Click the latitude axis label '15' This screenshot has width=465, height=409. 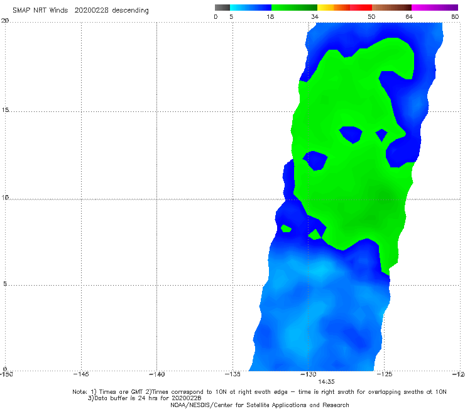5,110
